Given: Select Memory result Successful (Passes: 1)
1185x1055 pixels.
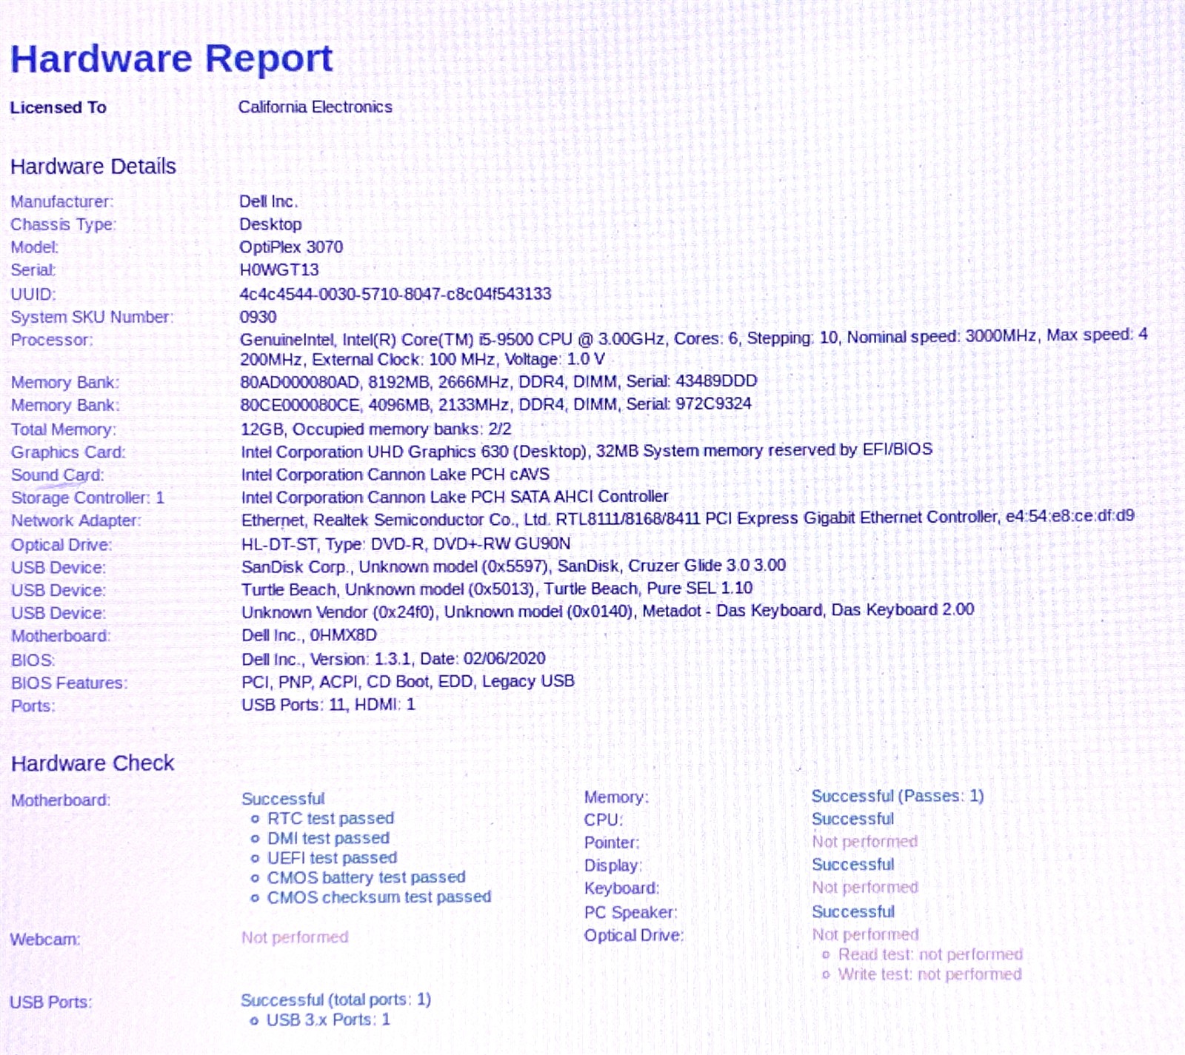Looking at the screenshot, I should [x=898, y=796].
